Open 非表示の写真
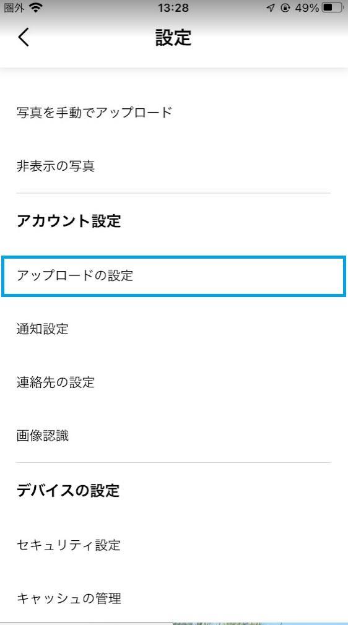The height and width of the screenshot is (625, 348). pyautogui.click(x=174, y=166)
